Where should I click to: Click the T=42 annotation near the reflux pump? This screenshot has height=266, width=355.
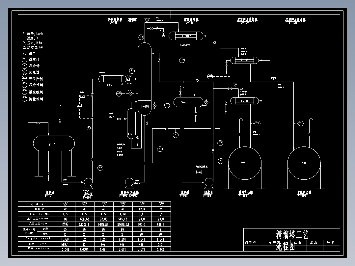pos(199,172)
